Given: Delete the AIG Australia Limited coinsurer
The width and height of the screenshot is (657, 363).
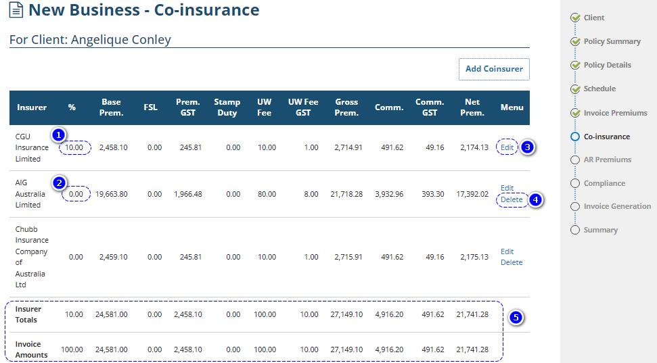Looking at the screenshot, I should click(x=512, y=200).
